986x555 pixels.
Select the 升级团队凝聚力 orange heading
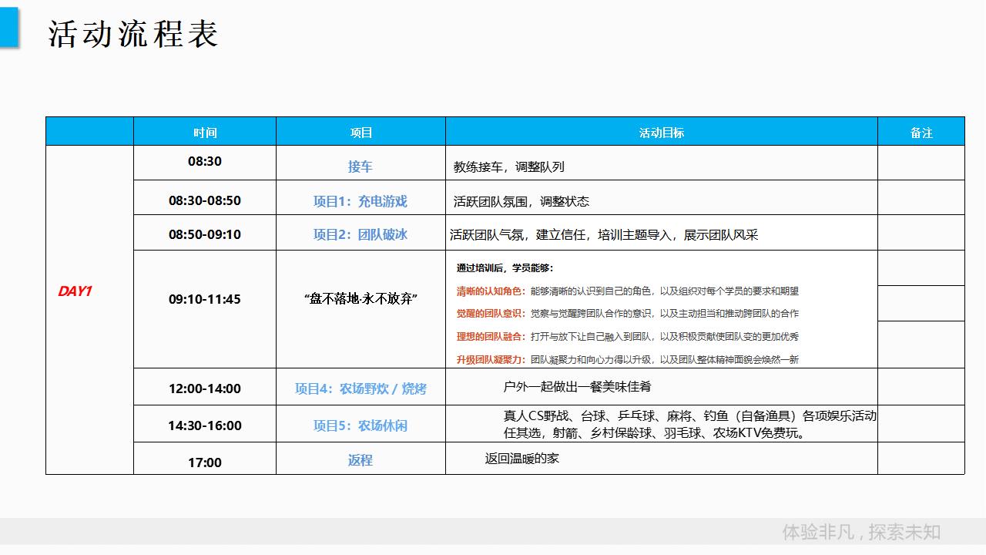pos(491,359)
